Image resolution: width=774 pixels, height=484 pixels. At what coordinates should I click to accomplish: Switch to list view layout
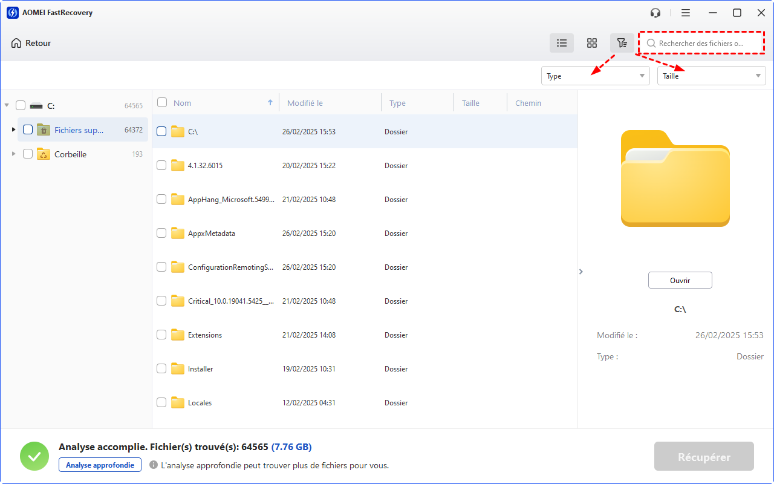click(x=562, y=43)
